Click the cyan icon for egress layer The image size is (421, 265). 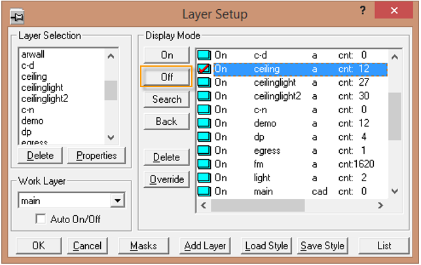(204, 150)
